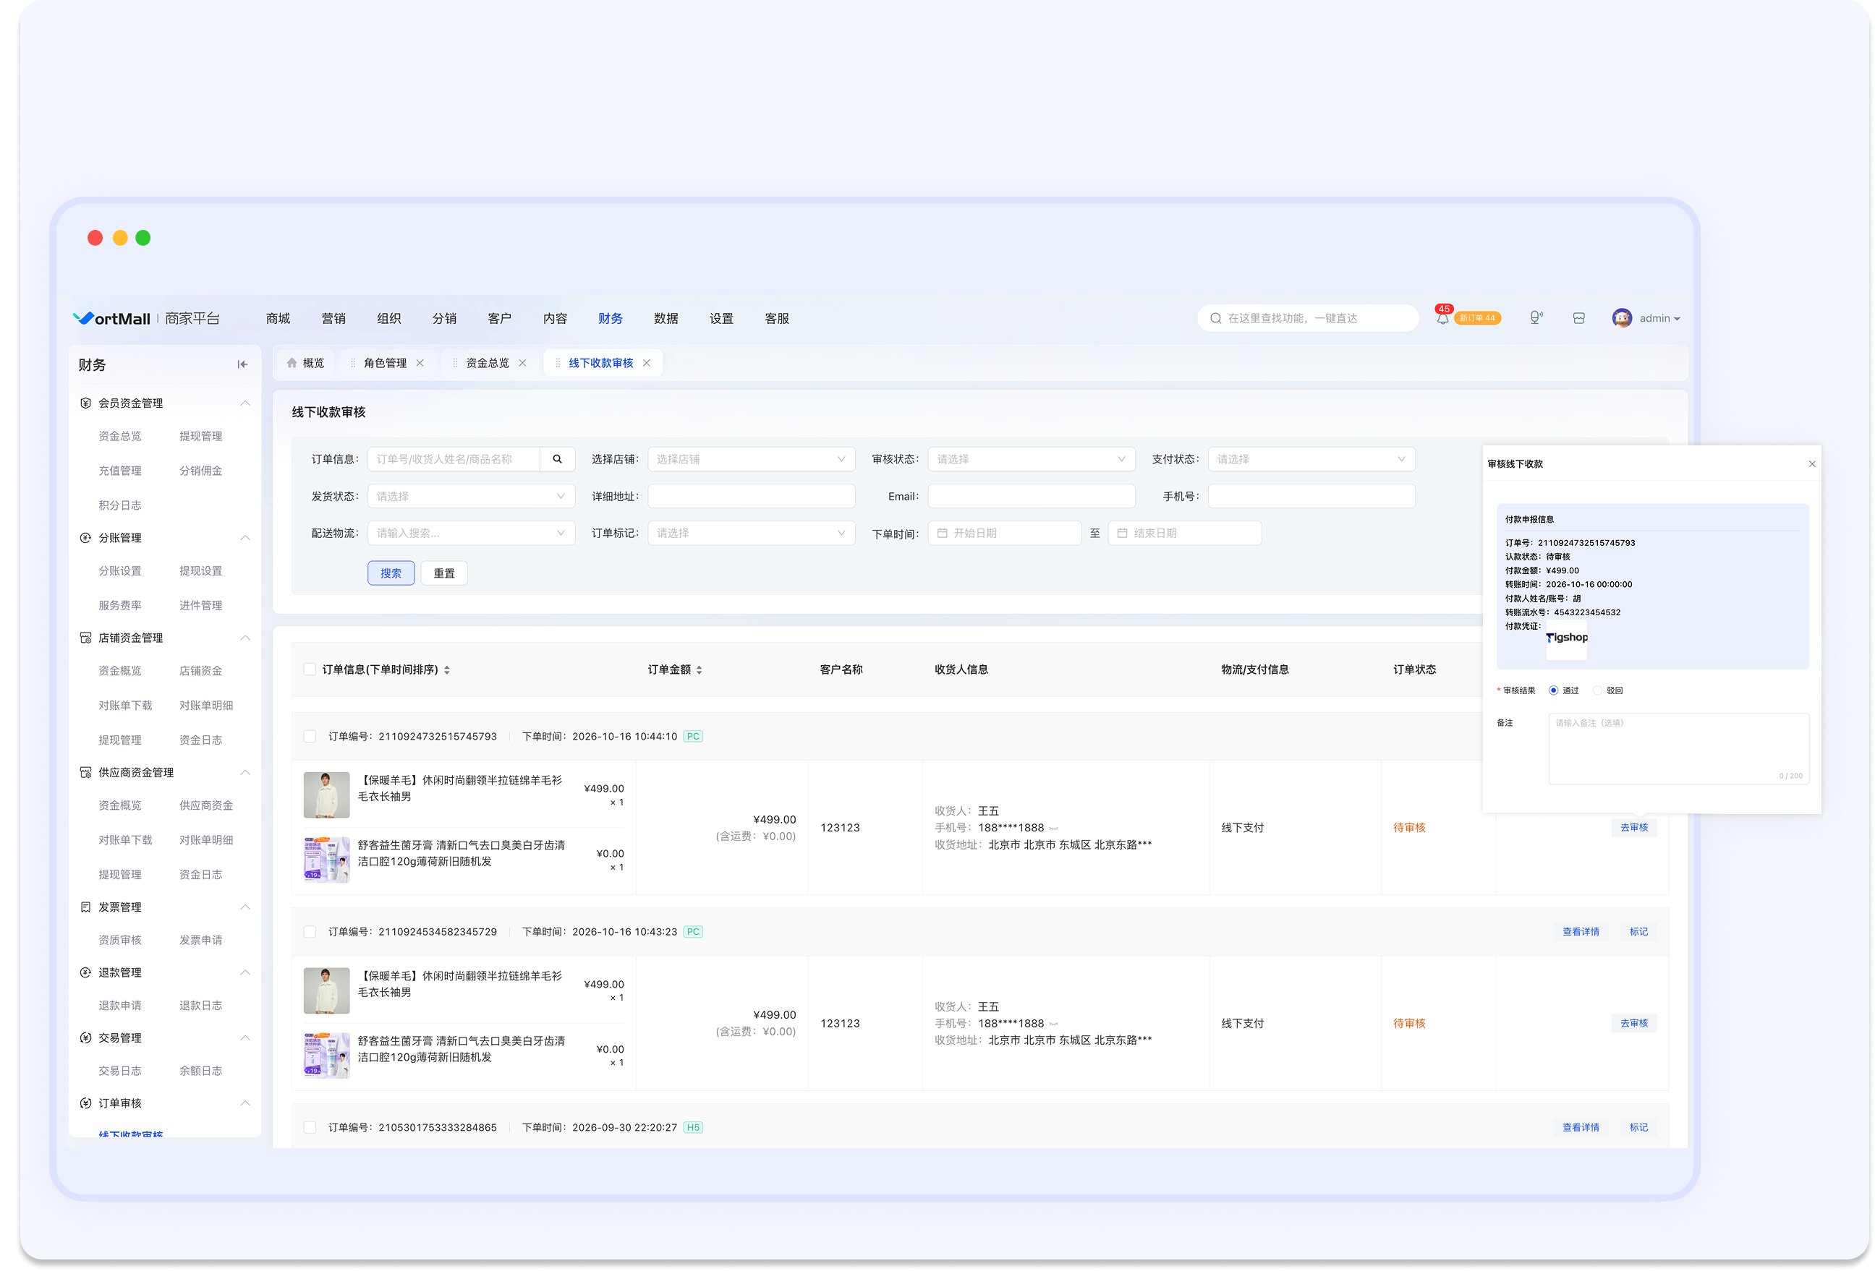
Task: Click the 发票管理 document icon
Action: click(85, 907)
